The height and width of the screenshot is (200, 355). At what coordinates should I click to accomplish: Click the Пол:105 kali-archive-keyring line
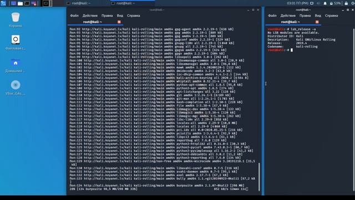point(159,78)
